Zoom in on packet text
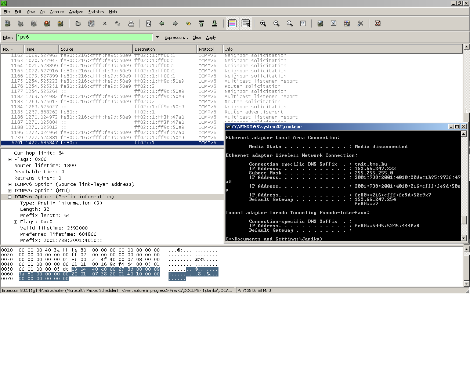Image resolution: width=470 pixels, height=376 pixels. (263, 23)
